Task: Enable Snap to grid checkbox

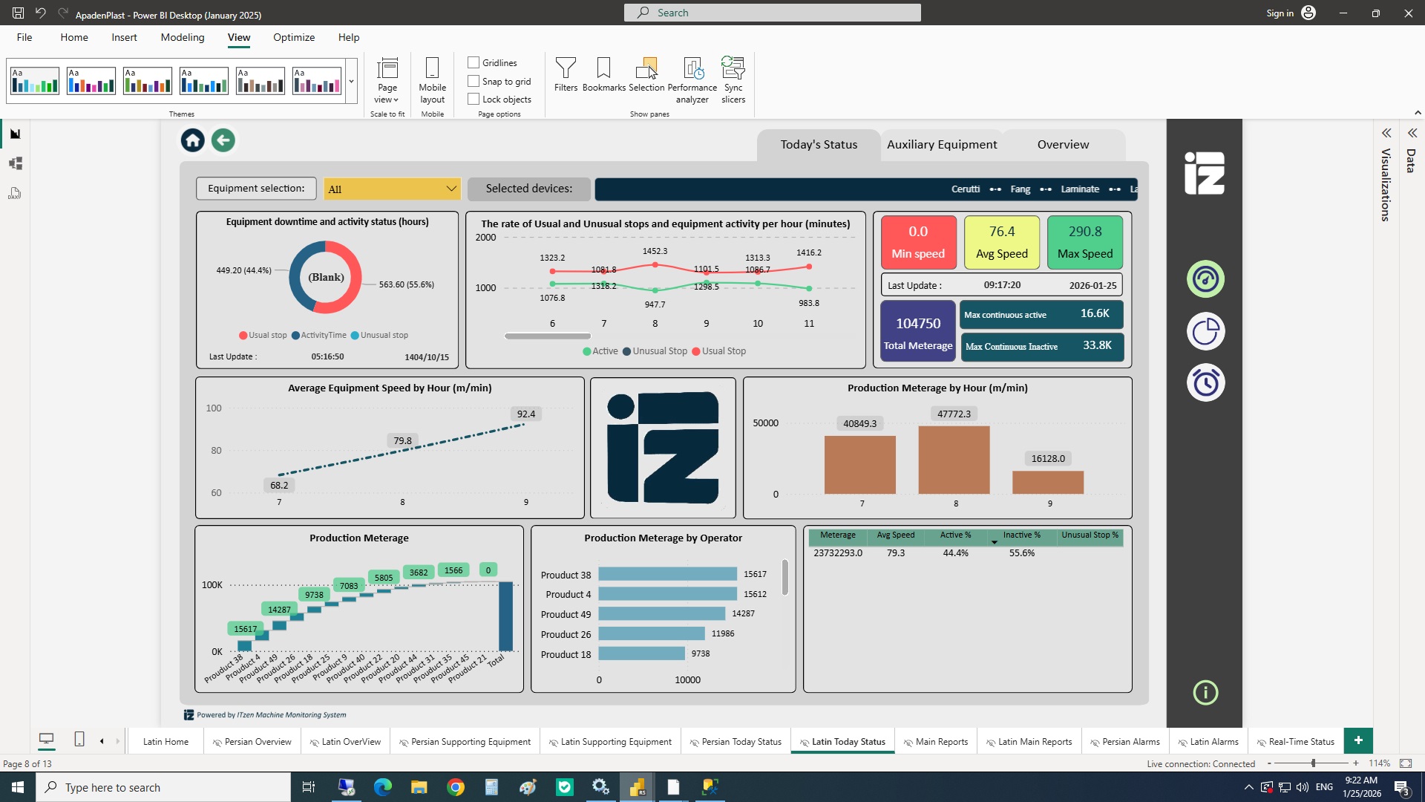Action: (474, 81)
